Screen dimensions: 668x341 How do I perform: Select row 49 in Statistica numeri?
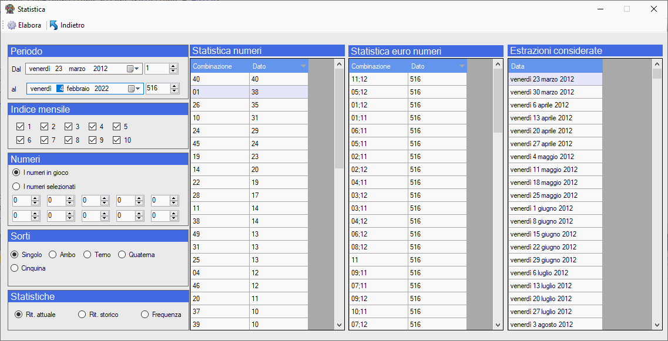(249, 234)
